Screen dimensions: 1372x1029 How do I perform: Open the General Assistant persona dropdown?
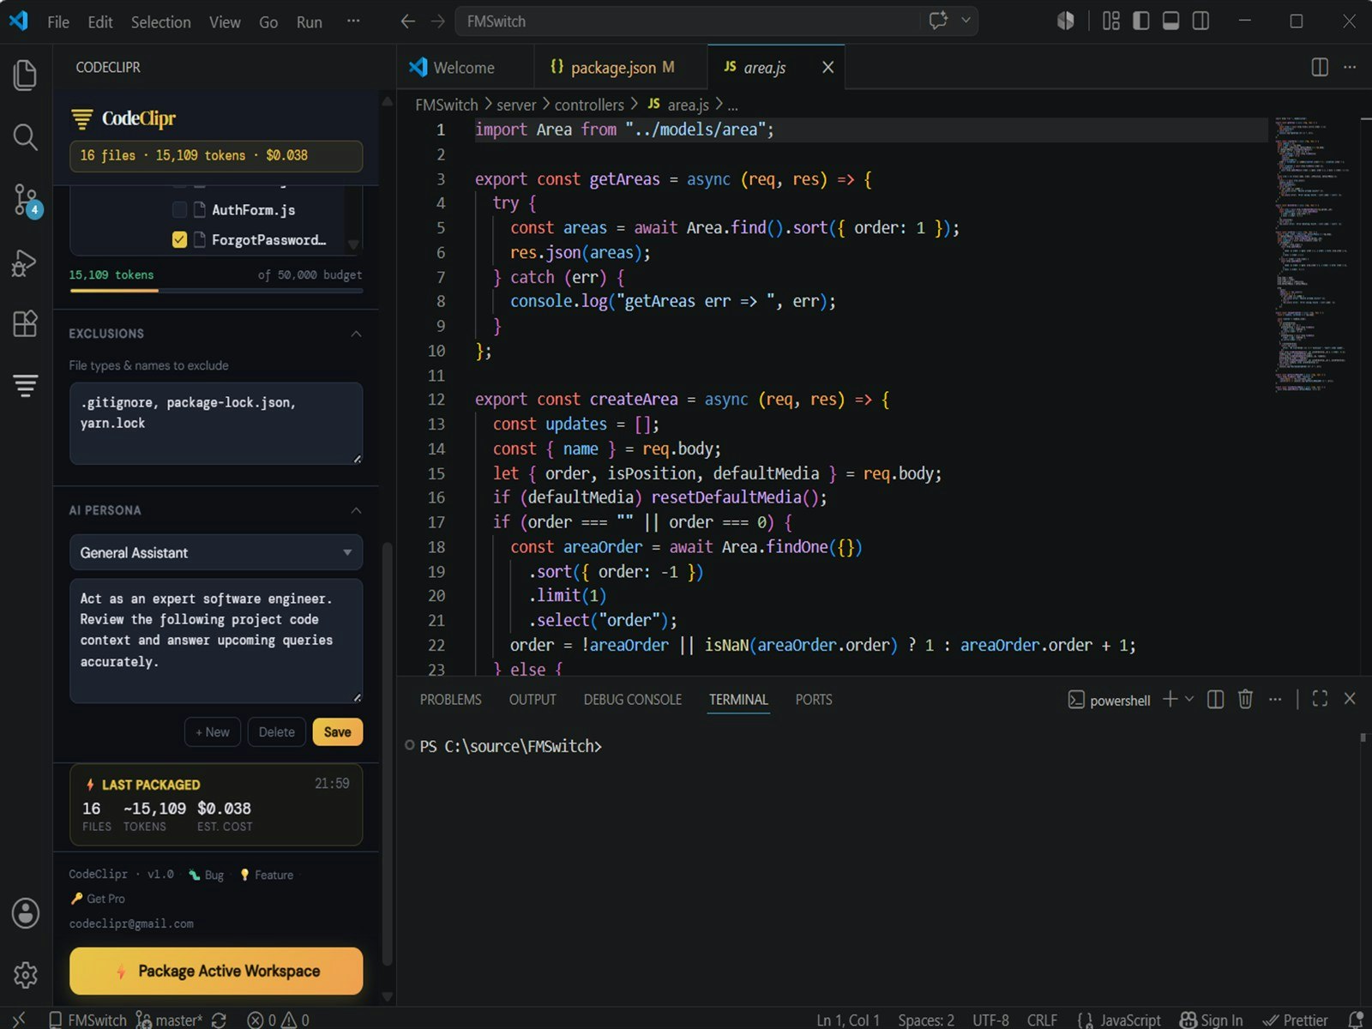216,553
